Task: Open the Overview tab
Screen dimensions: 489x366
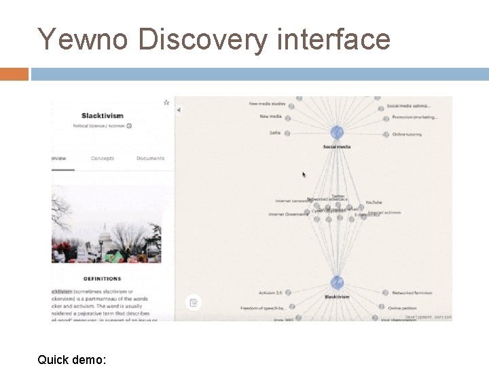Action: 59,158
